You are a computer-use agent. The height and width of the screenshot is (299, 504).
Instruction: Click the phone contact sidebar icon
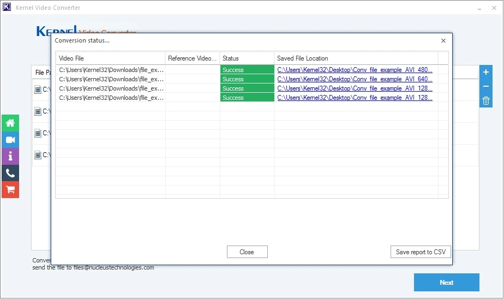click(x=10, y=174)
